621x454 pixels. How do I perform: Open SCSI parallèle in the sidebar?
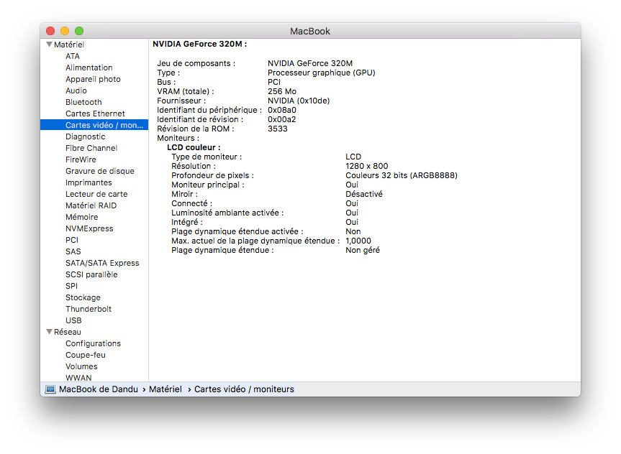91,274
